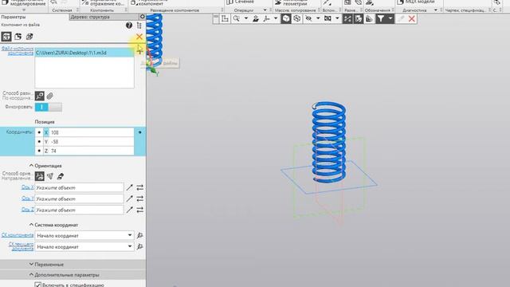Expand the 'Переменные' section
Image resolution: width=510 pixels, height=287 pixels.
click(x=31, y=265)
